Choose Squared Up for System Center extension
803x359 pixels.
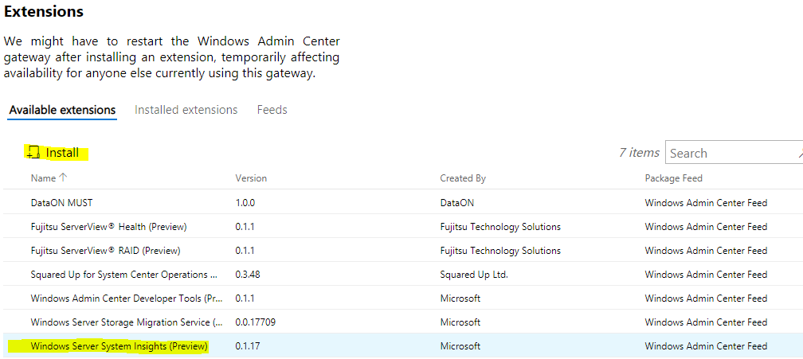(x=123, y=275)
